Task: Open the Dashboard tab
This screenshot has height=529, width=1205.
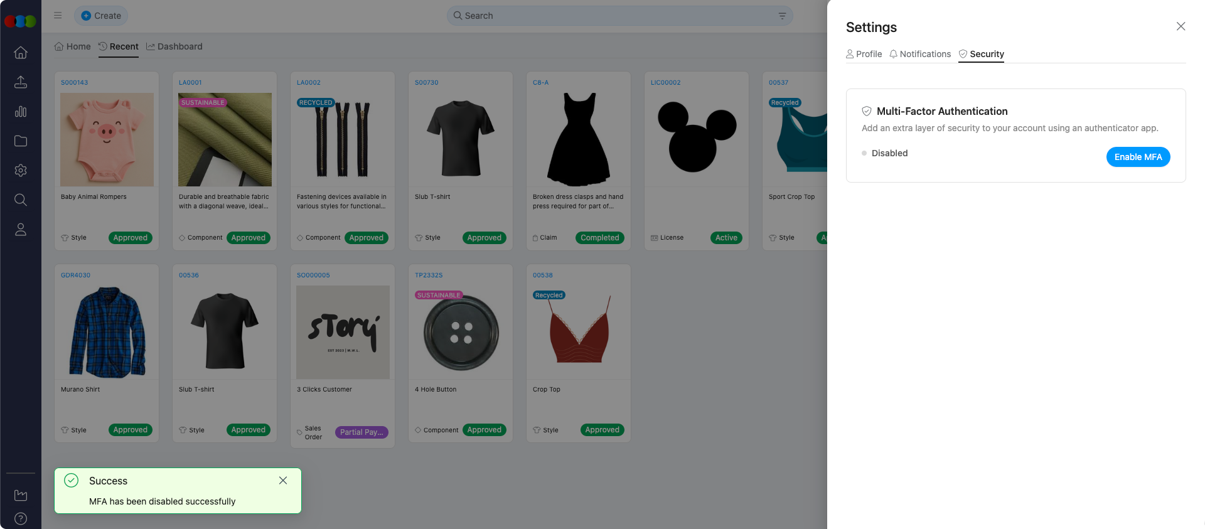Action: click(174, 46)
